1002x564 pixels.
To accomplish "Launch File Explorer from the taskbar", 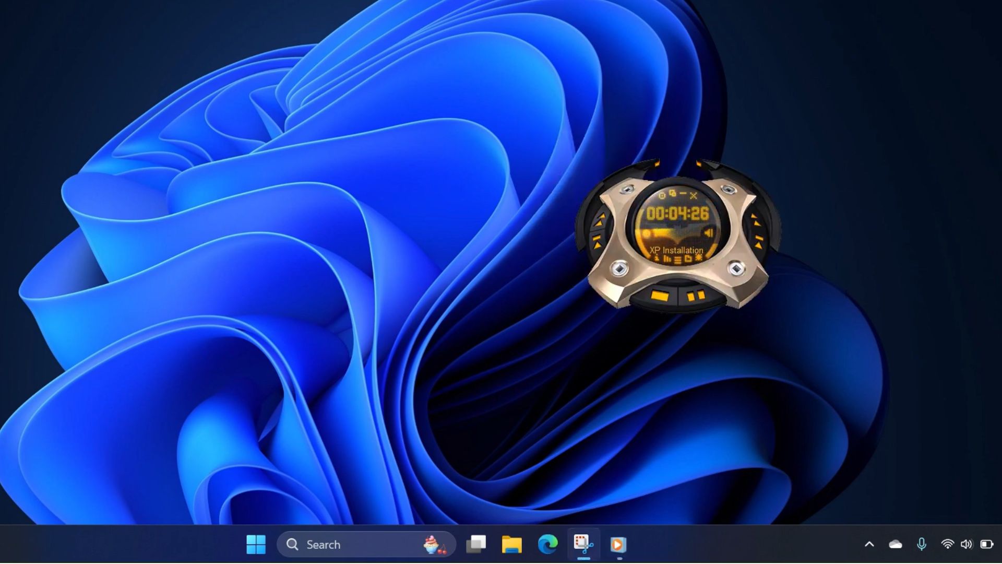I will (511, 544).
